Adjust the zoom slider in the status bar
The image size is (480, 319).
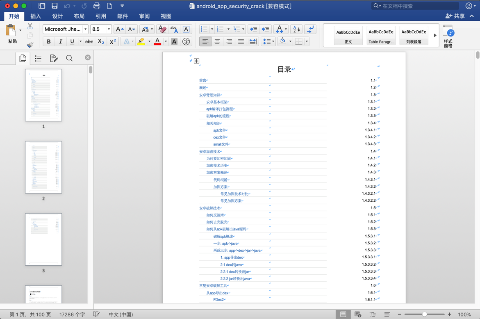424,314
